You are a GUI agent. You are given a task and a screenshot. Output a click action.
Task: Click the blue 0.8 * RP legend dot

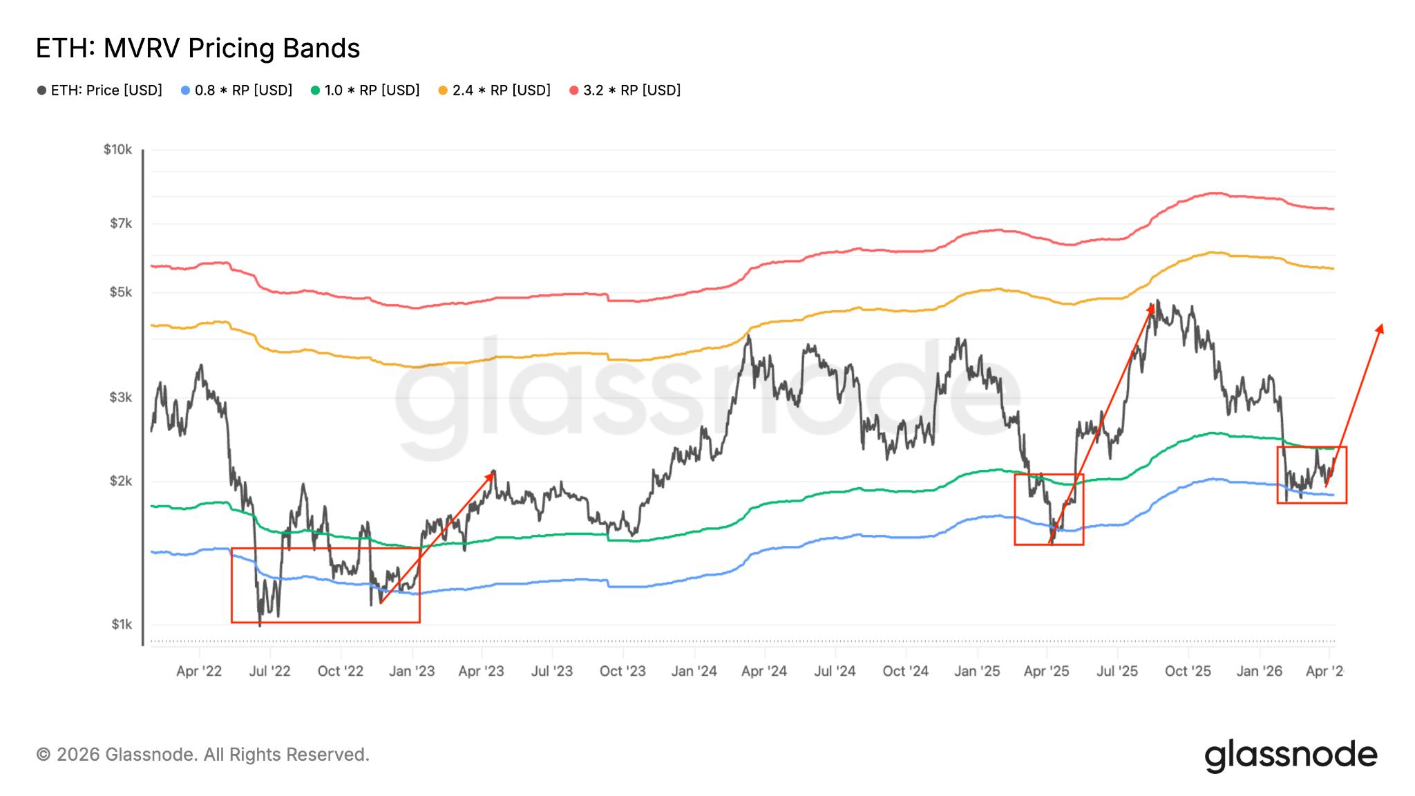[185, 91]
